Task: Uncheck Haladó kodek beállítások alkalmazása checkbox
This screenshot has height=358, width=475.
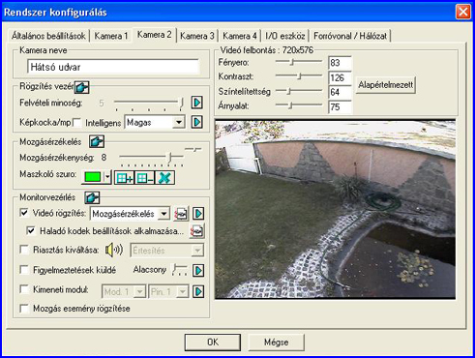Action: 31,230
